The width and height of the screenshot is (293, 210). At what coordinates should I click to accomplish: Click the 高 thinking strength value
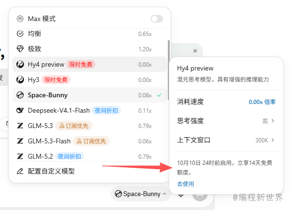coord(265,121)
